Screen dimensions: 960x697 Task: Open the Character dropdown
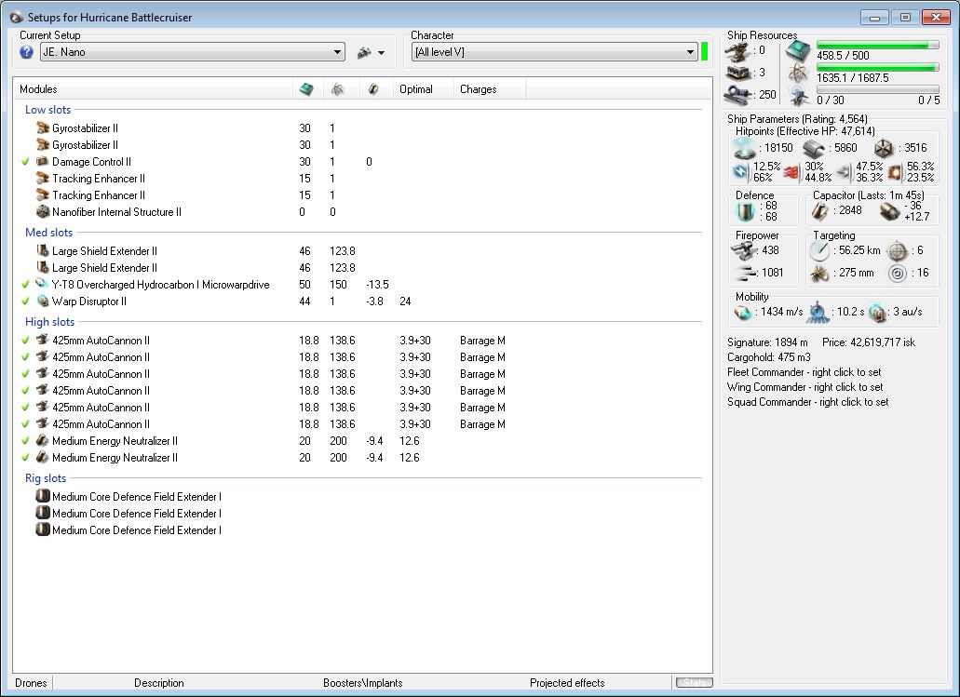coord(690,53)
